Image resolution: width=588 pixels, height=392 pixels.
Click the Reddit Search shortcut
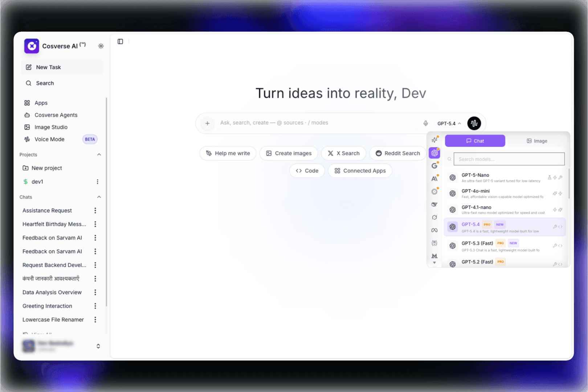pyautogui.click(x=397, y=153)
